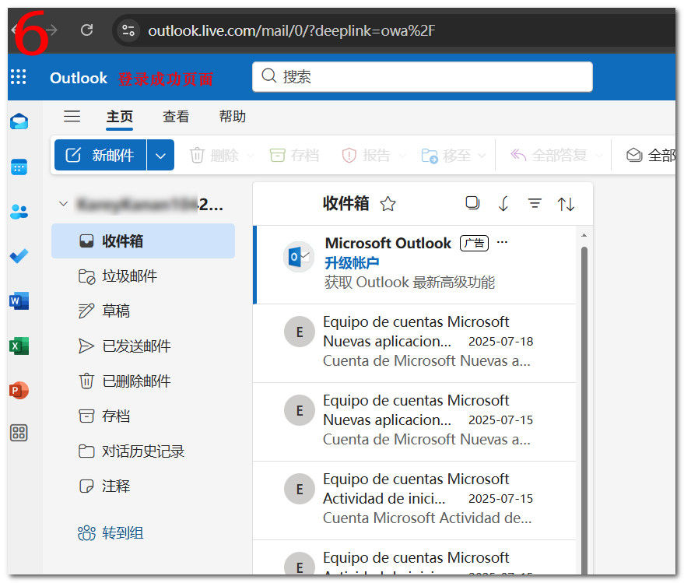684x583 pixels.
Task: Launch Word from left rail
Action: click(x=19, y=301)
